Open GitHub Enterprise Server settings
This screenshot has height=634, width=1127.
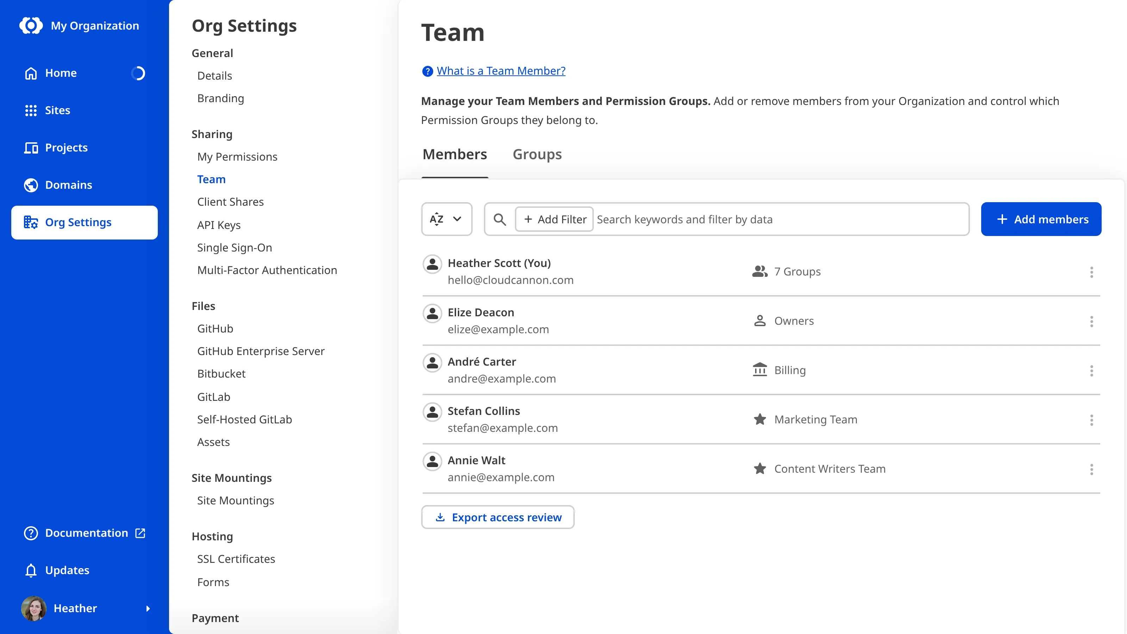pyautogui.click(x=261, y=351)
